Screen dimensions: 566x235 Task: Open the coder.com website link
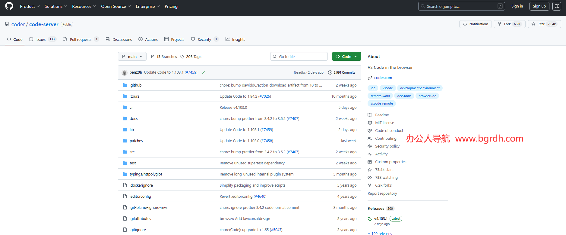(x=383, y=78)
